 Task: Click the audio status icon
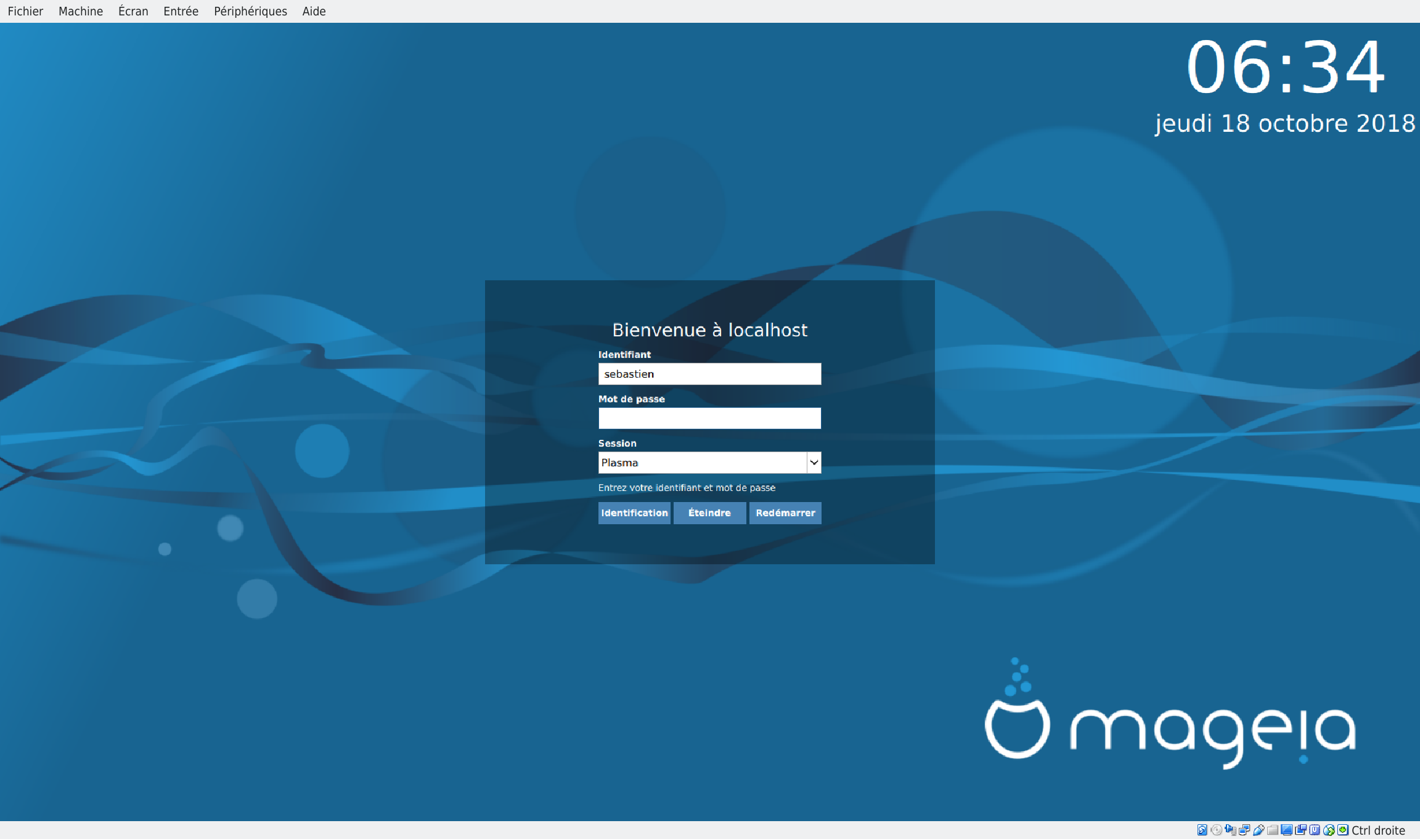tap(1231, 830)
